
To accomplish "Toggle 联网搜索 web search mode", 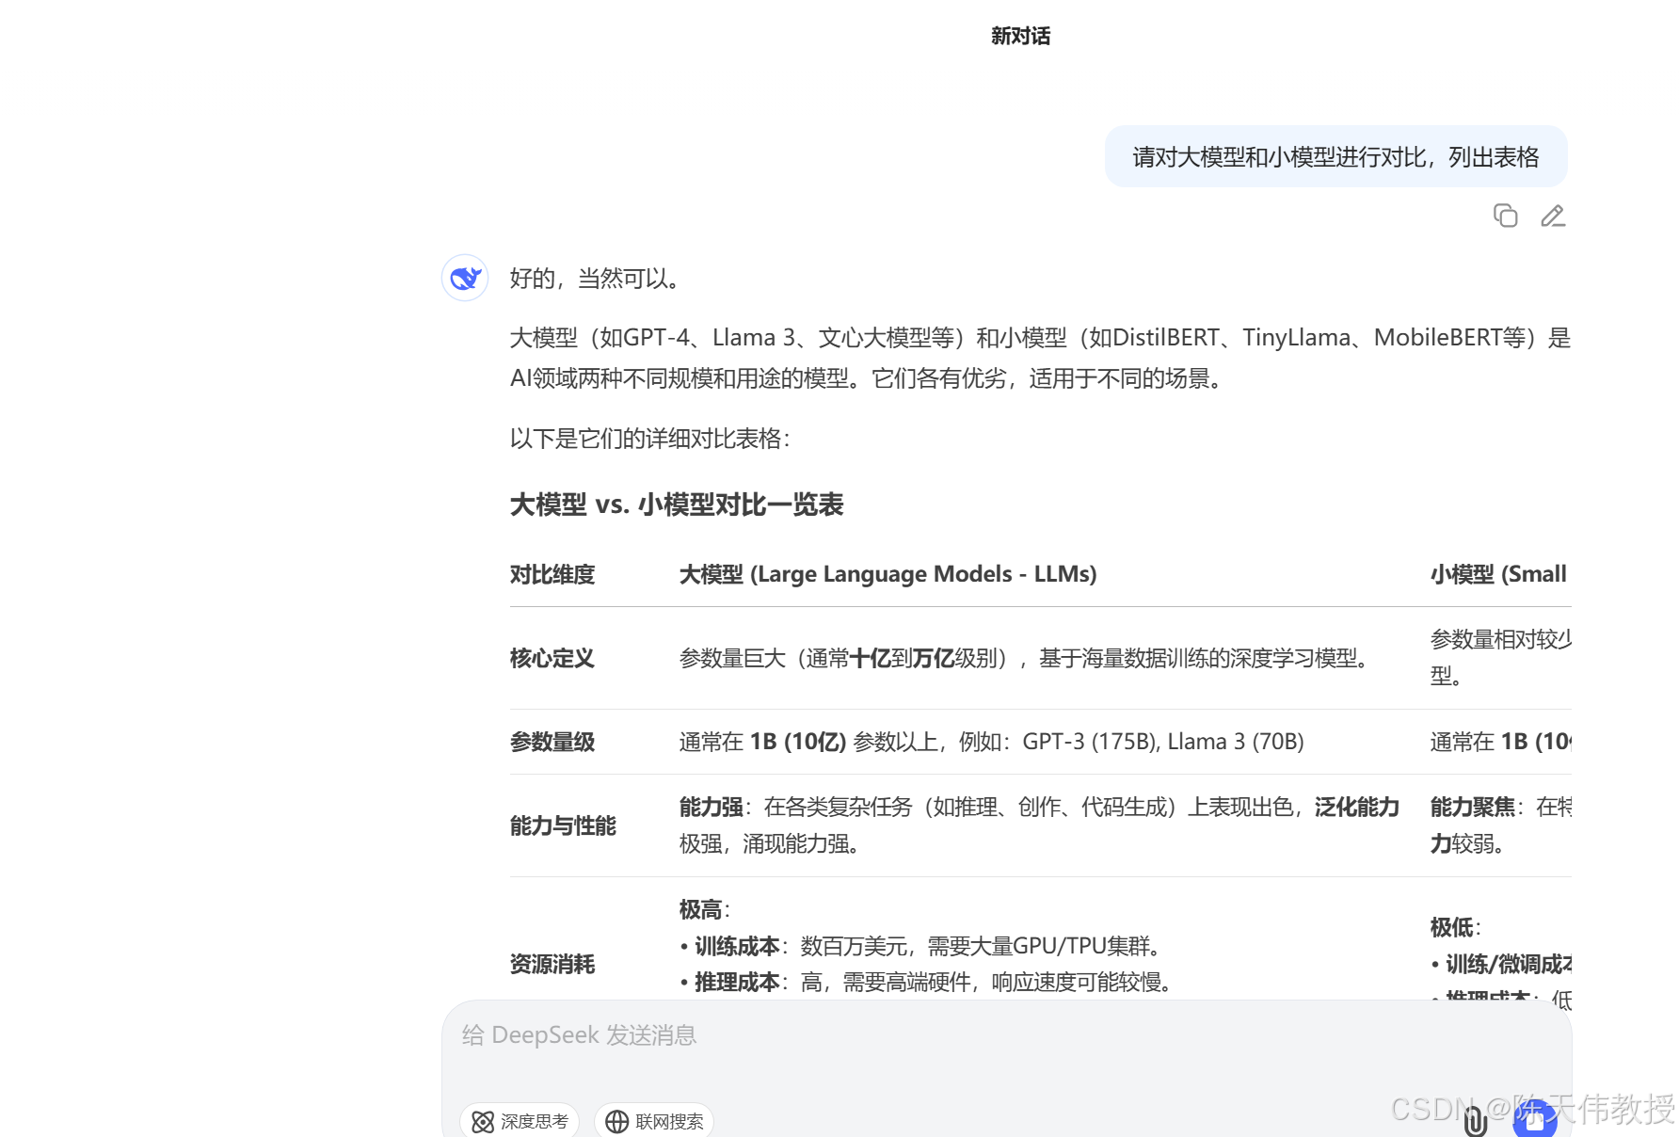I will click(x=654, y=1120).
